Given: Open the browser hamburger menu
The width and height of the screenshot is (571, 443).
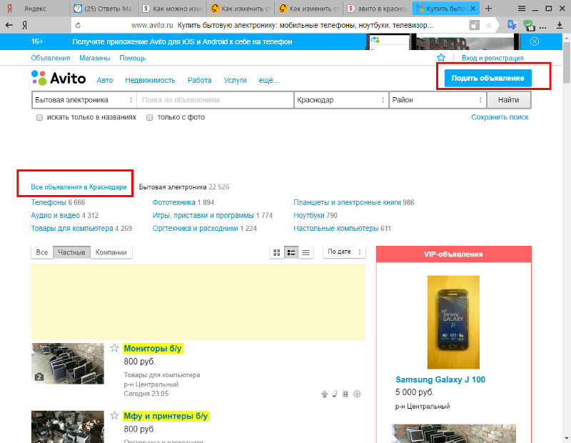Looking at the screenshot, I should tap(522, 9).
